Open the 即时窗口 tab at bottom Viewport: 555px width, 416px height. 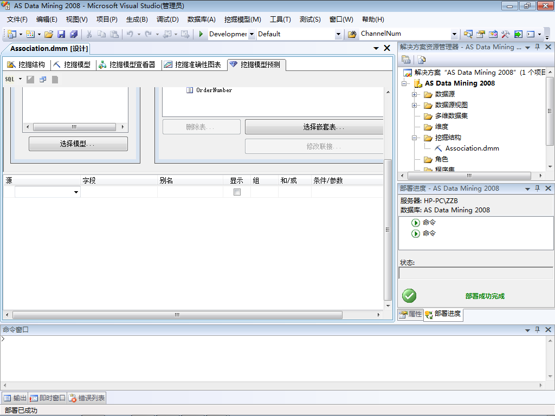point(48,398)
